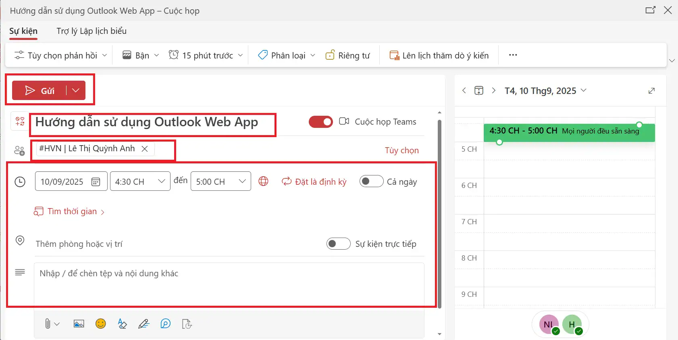Click the 7 CH time slot
Screen dimensions: 678x340
tap(569, 232)
